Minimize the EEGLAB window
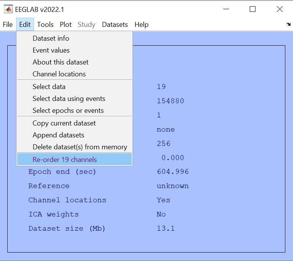Image resolution: width=293 pixels, height=261 pixels. pos(226,9)
